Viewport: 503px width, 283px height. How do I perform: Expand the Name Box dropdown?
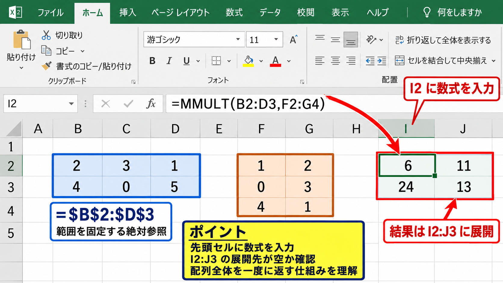point(71,104)
